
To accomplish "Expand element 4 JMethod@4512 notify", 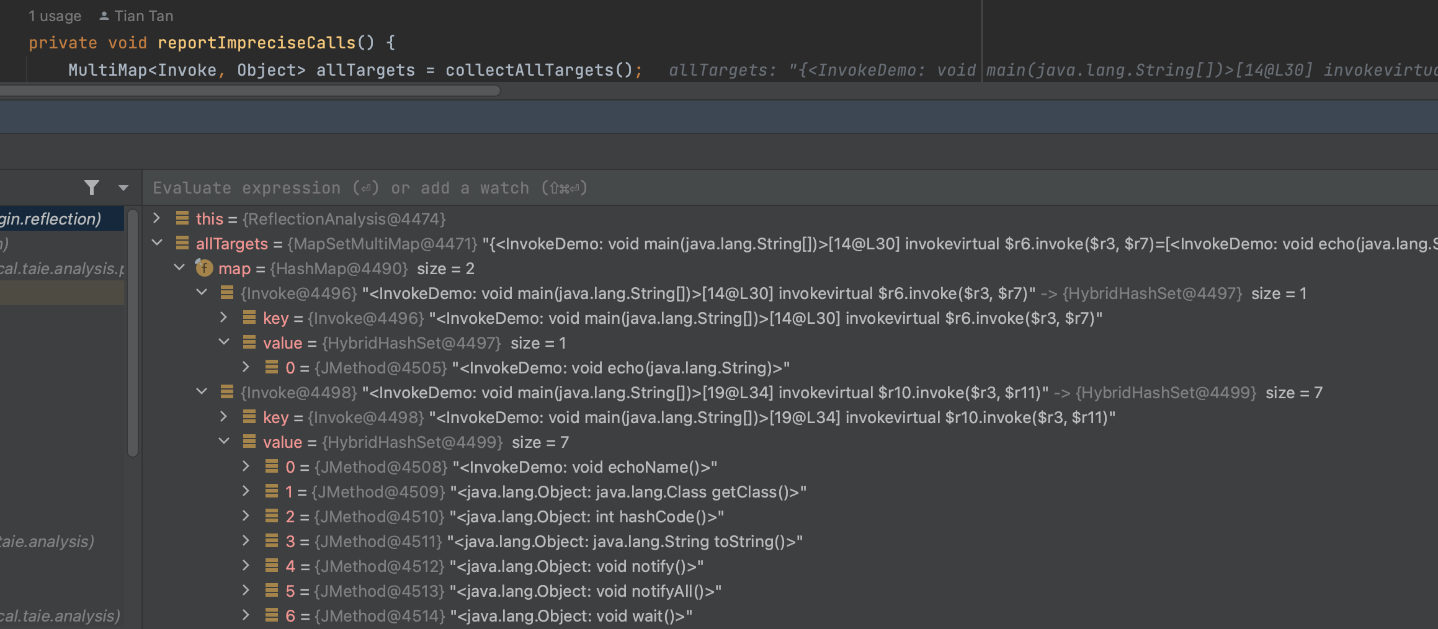I will (x=246, y=566).
